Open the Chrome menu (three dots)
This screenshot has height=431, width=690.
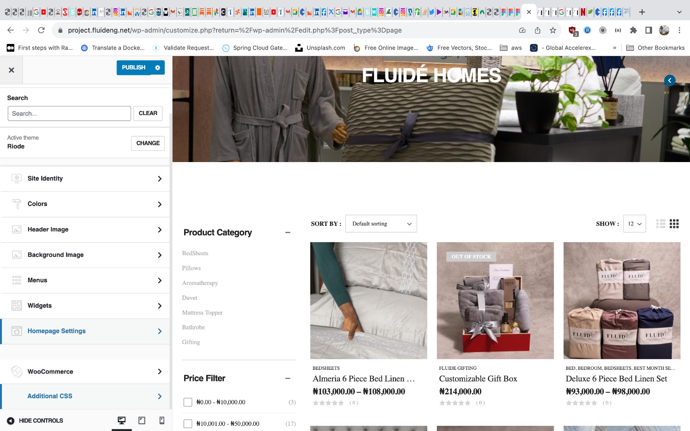click(x=679, y=30)
